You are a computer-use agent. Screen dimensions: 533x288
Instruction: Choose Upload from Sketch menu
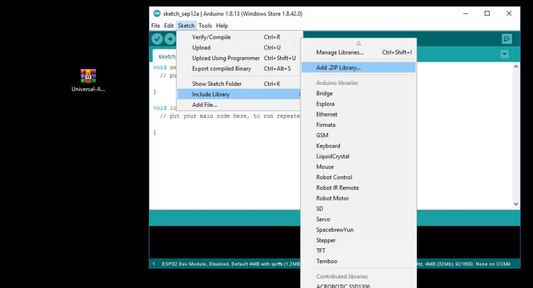tap(238, 47)
